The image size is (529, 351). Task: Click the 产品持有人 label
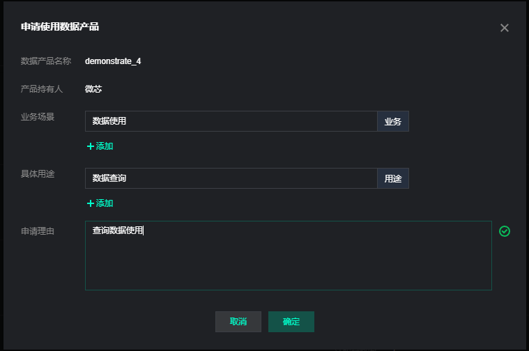point(42,89)
